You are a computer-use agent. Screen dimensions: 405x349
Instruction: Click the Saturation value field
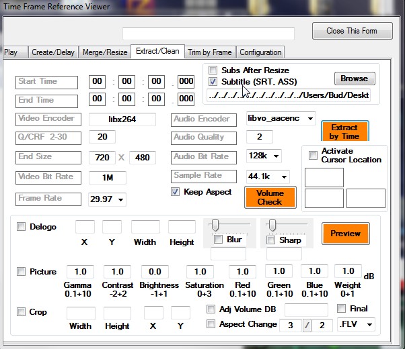[200, 272]
